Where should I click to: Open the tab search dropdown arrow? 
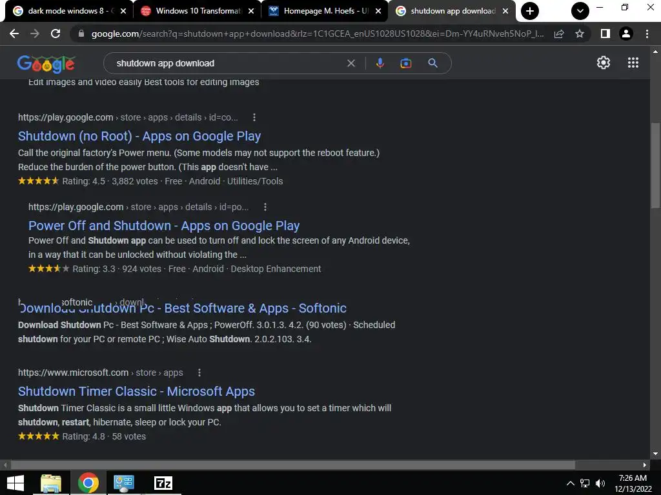click(x=580, y=11)
